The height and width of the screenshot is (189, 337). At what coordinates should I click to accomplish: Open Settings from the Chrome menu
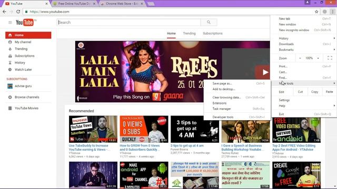point(303,100)
